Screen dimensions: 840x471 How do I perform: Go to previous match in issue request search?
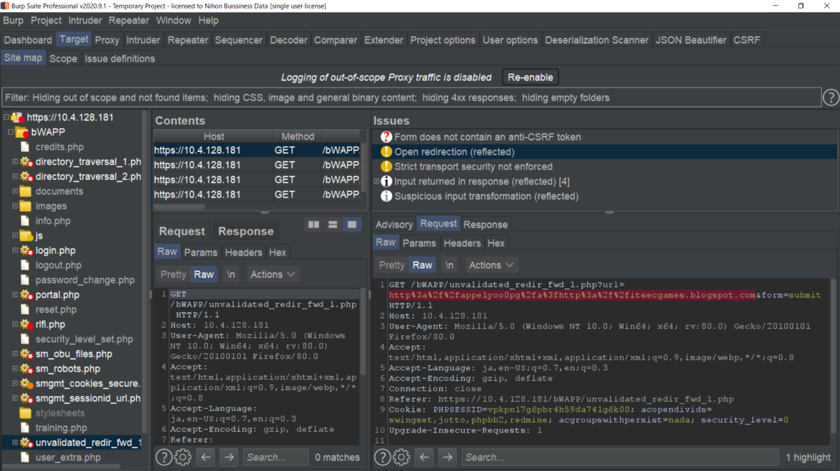424,457
